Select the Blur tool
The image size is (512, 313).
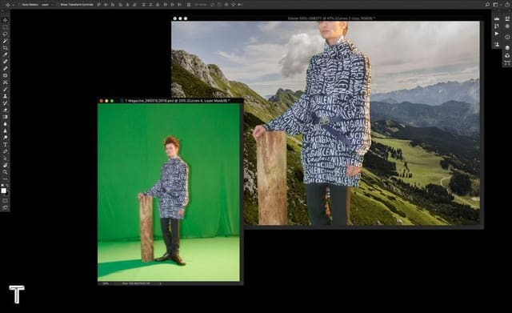coord(6,123)
